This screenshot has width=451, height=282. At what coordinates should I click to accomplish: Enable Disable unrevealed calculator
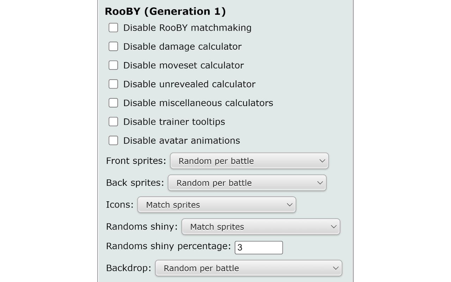[x=113, y=84]
